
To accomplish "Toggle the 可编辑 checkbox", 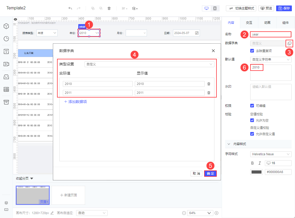I will tap(252, 106).
